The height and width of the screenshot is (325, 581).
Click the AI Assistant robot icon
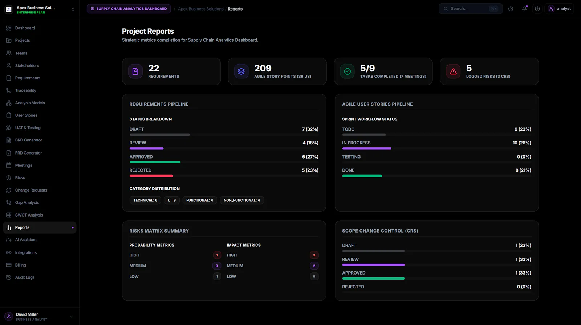tap(9, 240)
